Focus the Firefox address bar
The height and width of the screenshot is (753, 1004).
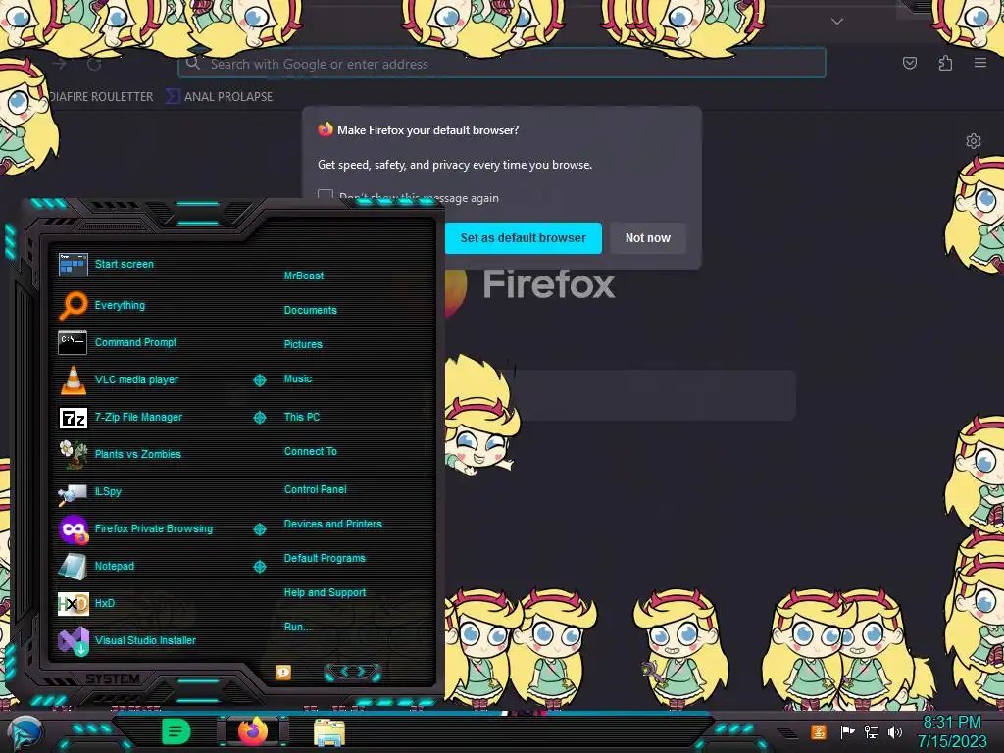[x=501, y=64]
